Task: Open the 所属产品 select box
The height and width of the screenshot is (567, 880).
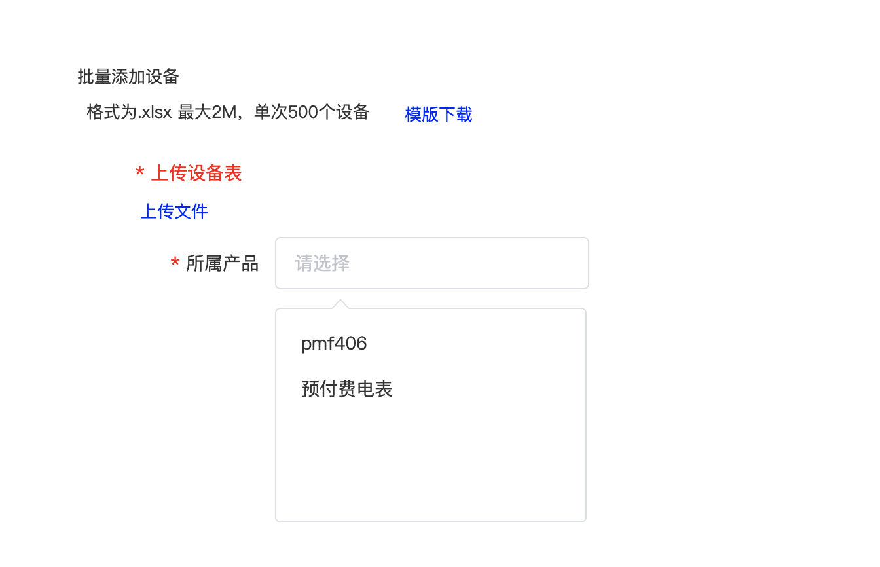Action: coord(431,263)
